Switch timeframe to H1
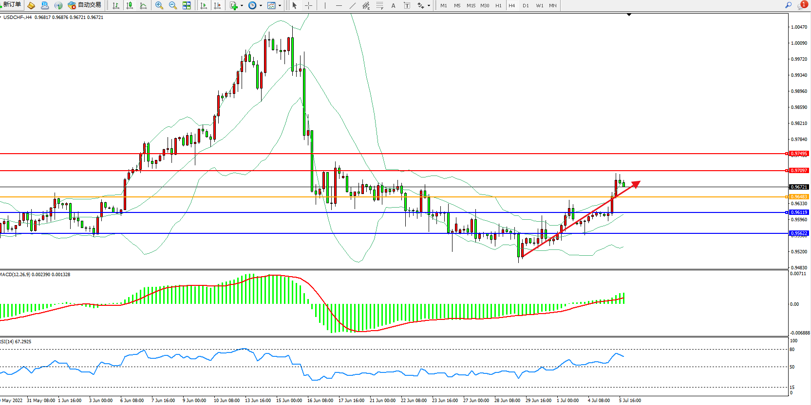Screen dimensions: 811x405 (x=498, y=6)
